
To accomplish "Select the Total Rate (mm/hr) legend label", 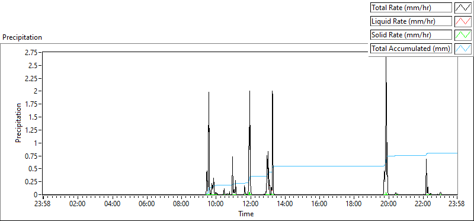I will (411, 8).
